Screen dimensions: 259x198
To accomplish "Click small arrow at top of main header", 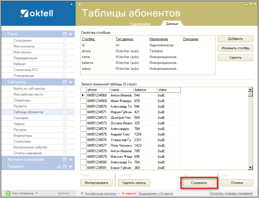I will pos(80,4).
